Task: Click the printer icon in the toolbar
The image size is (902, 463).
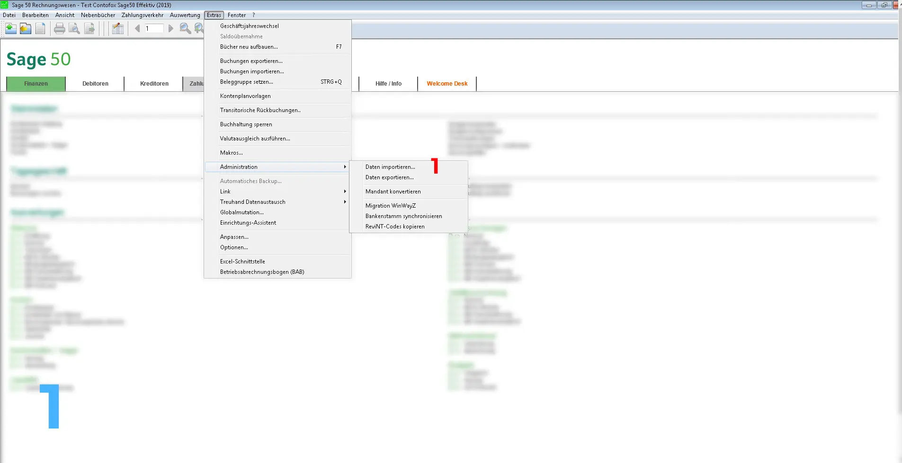Action: click(x=59, y=29)
